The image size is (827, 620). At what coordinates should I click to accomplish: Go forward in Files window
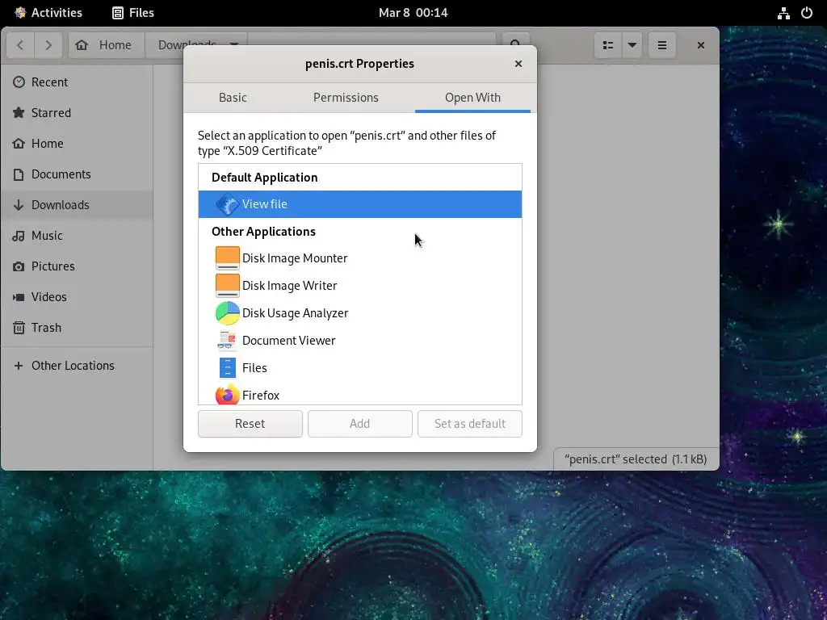point(48,45)
